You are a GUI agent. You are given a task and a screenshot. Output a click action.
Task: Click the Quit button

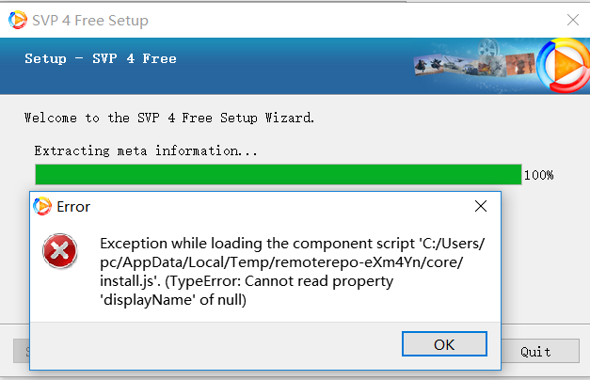[535, 352]
